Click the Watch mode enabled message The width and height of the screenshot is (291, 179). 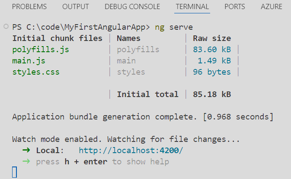point(125,139)
